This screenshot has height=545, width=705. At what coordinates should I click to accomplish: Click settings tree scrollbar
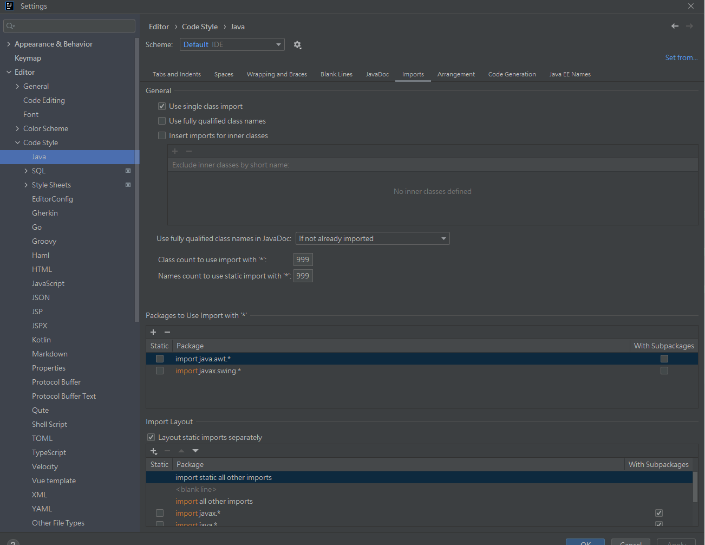[x=136, y=179]
